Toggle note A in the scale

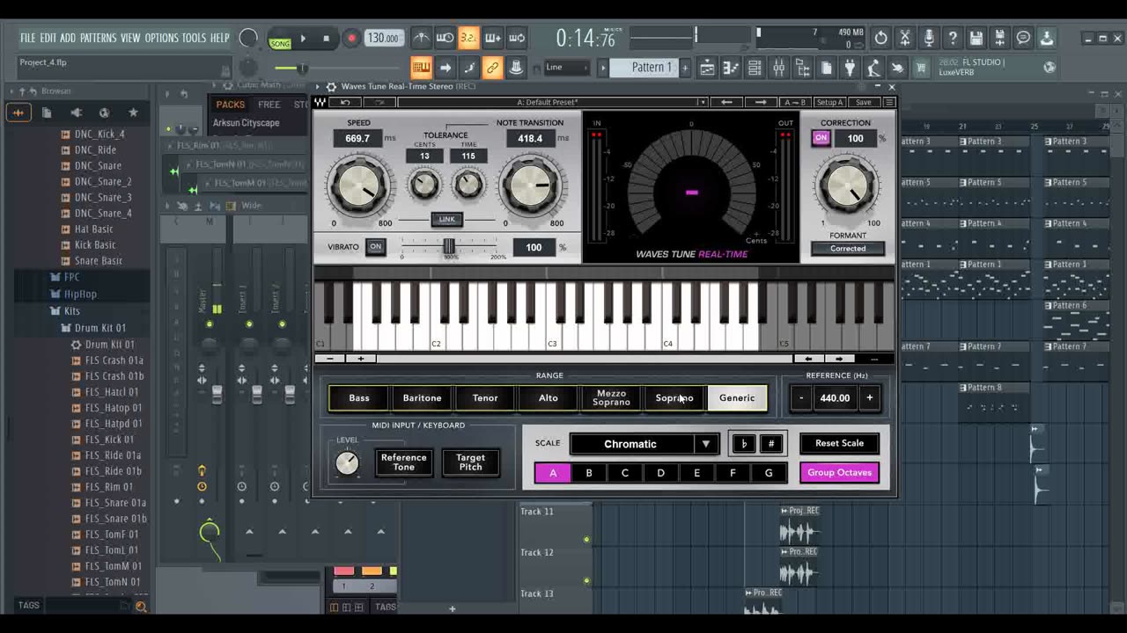tap(553, 473)
